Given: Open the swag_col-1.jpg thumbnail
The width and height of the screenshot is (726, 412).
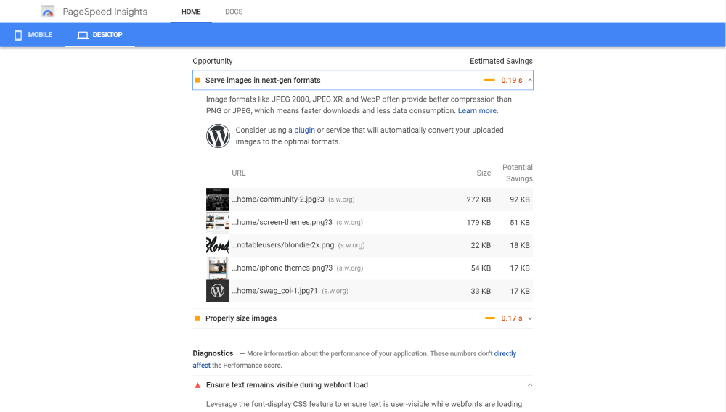Looking at the screenshot, I should pos(218,291).
